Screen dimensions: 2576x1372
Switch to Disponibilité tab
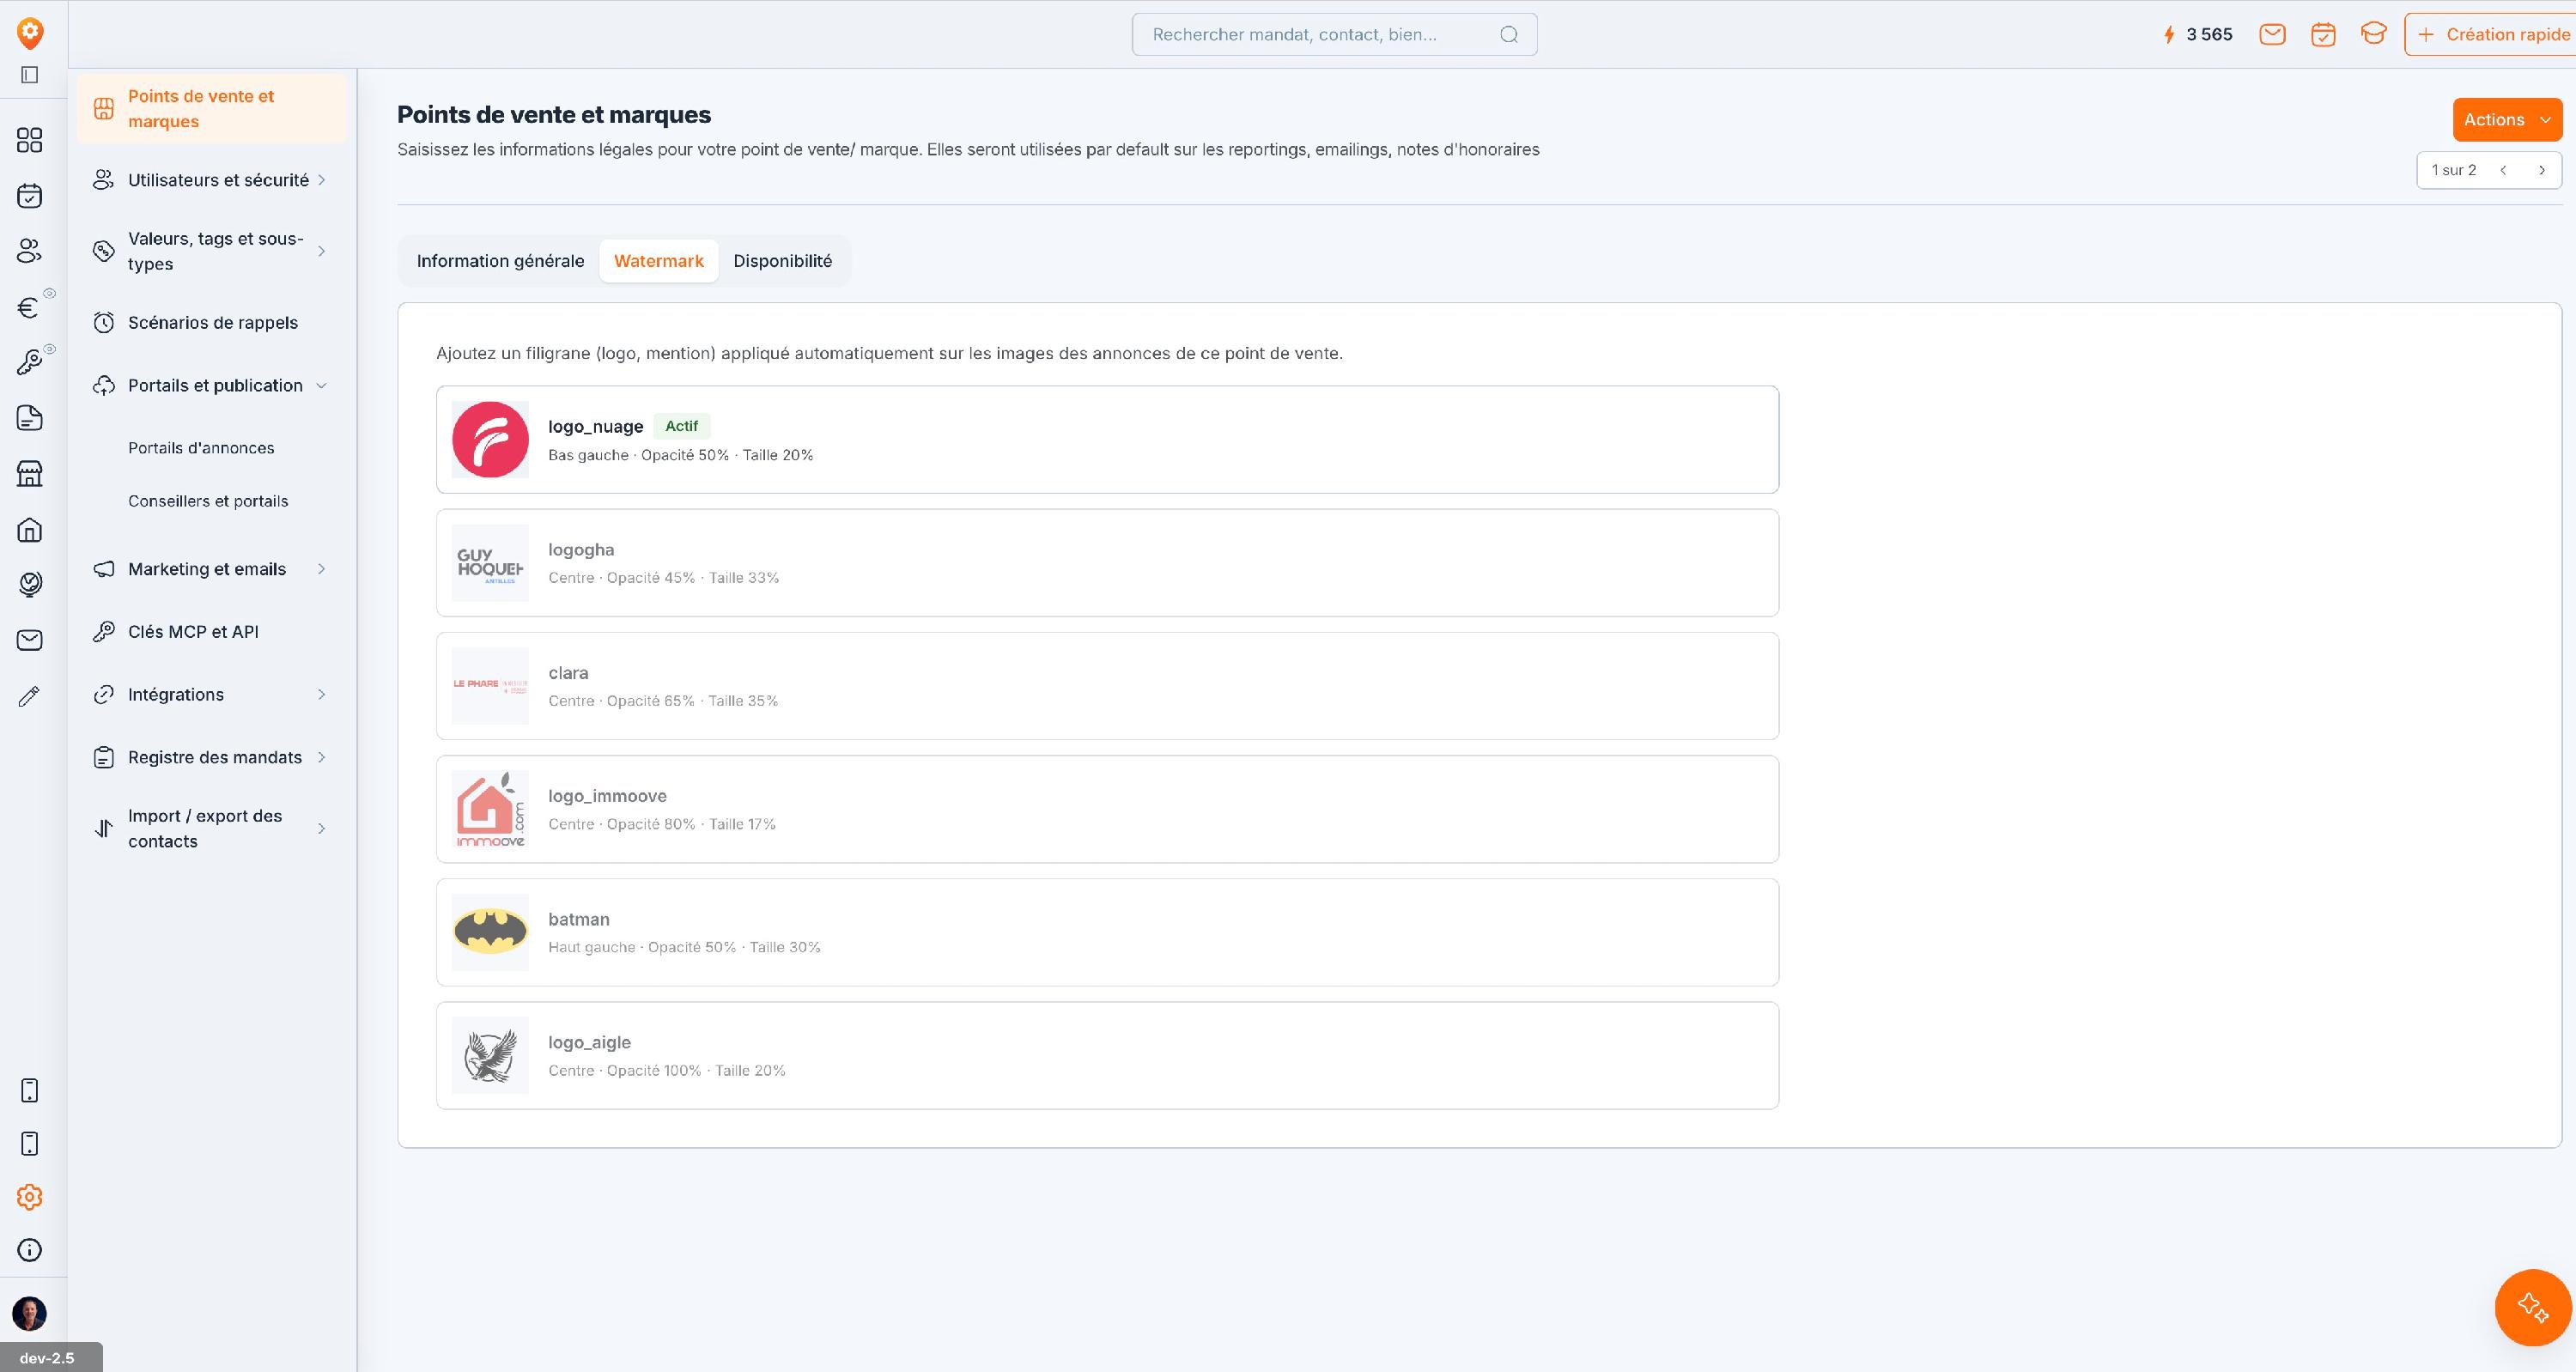click(783, 261)
